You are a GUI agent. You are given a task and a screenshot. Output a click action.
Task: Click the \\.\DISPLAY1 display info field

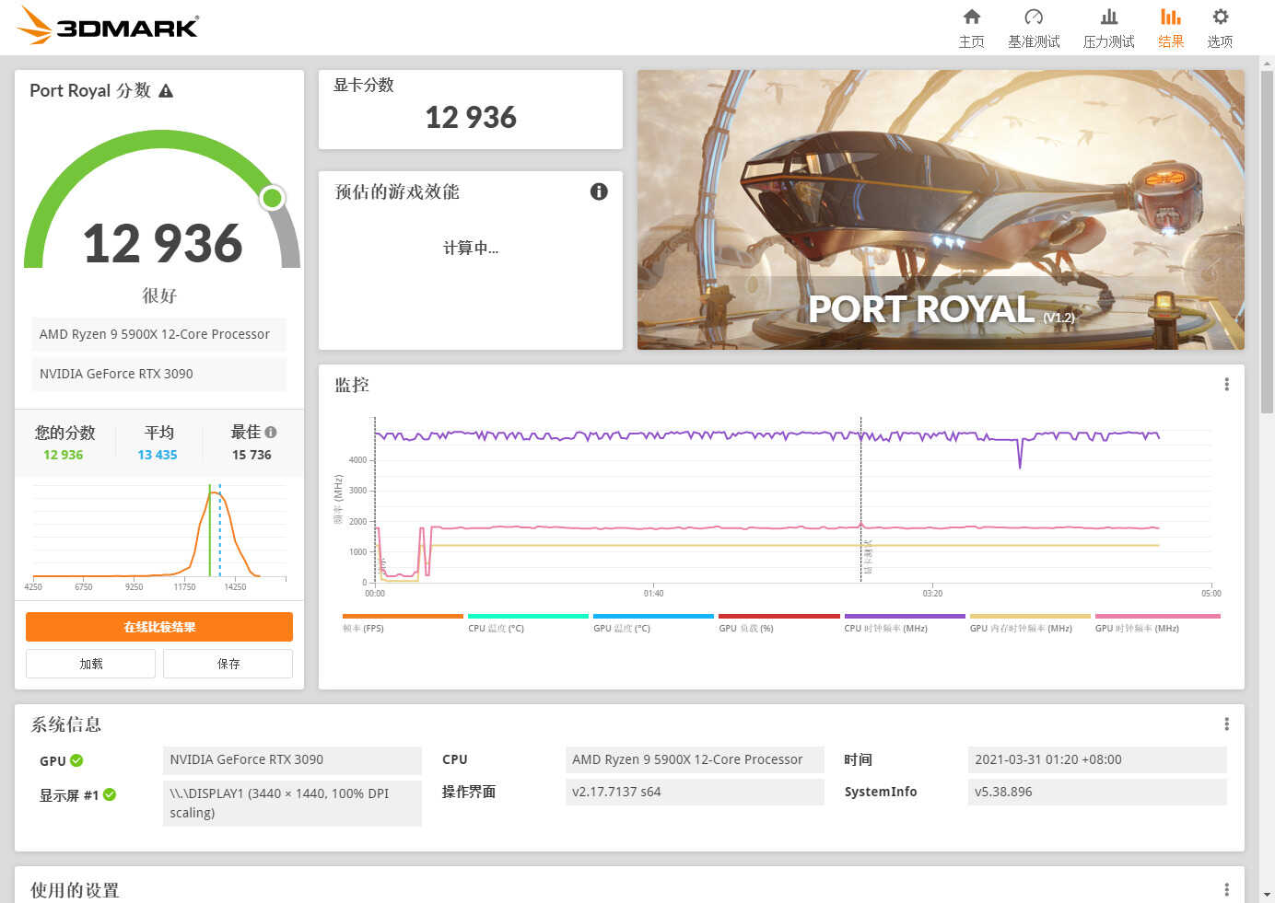tap(292, 803)
